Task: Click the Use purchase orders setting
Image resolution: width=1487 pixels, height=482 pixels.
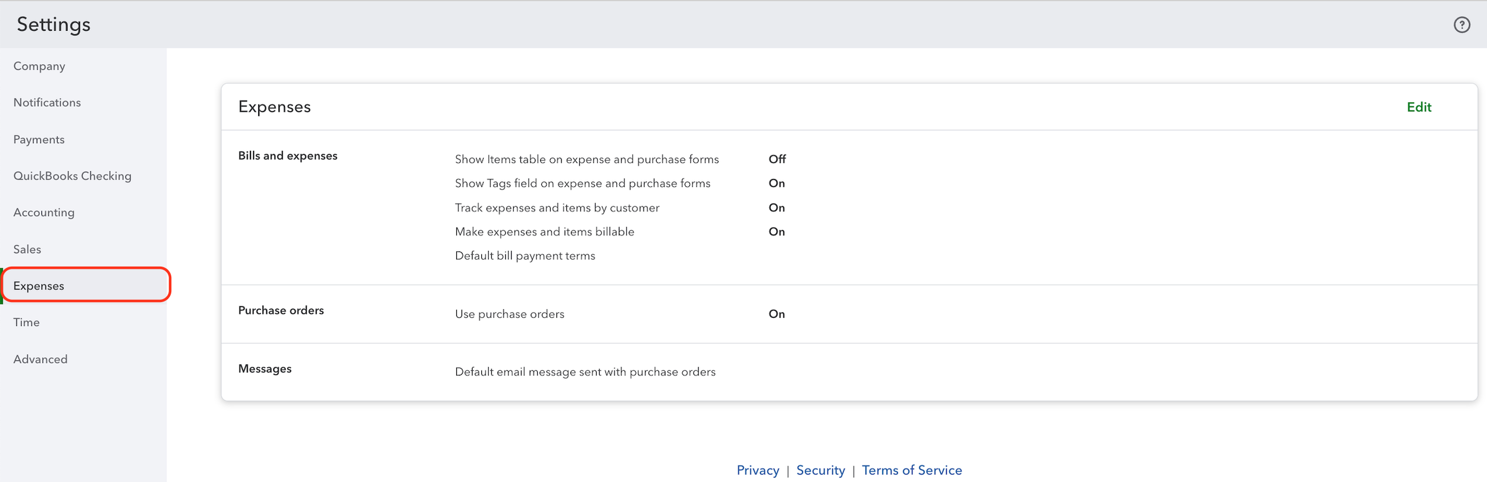Action: tap(509, 314)
